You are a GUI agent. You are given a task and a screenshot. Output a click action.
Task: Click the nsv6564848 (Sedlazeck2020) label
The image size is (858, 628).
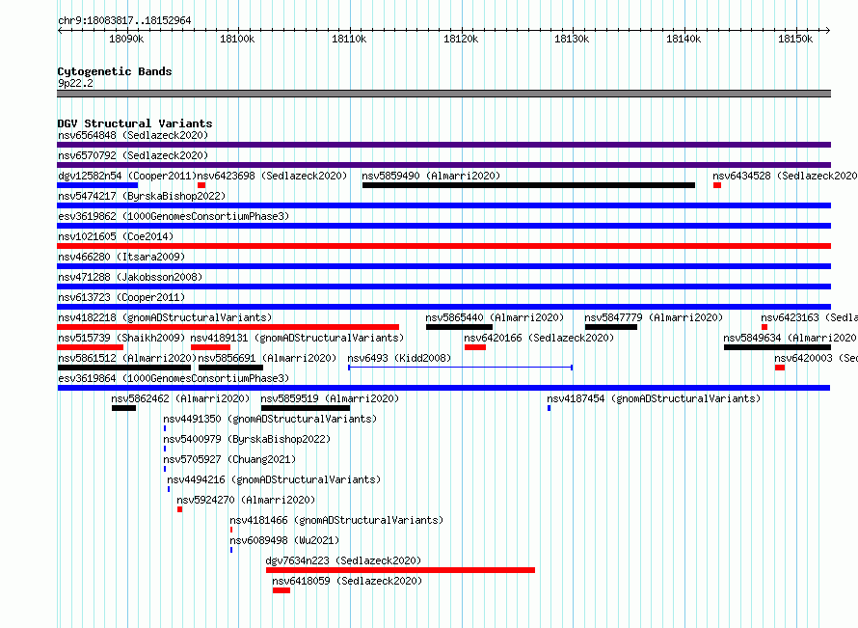(133, 135)
